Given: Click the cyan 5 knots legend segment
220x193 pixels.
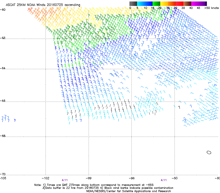Looking at the screenshot, I should click(141, 4).
